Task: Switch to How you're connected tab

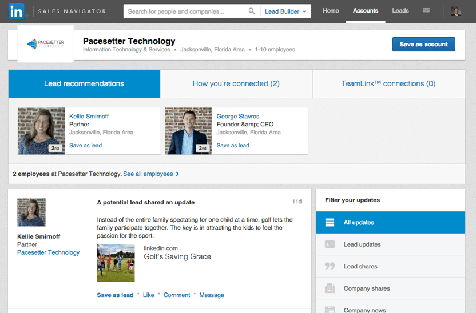Action: click(236, 83)
